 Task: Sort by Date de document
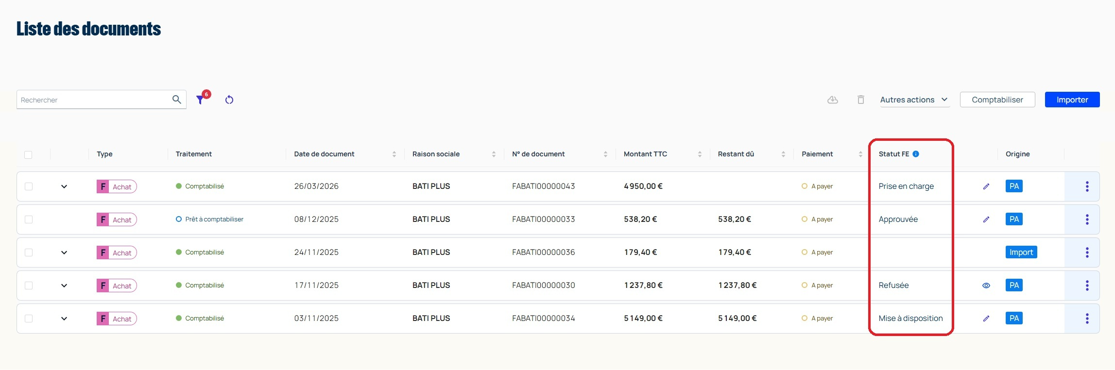click(394, 154)
